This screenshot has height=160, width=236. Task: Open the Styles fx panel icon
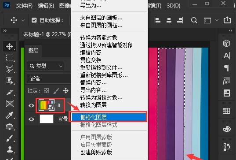tap(226, 81)
